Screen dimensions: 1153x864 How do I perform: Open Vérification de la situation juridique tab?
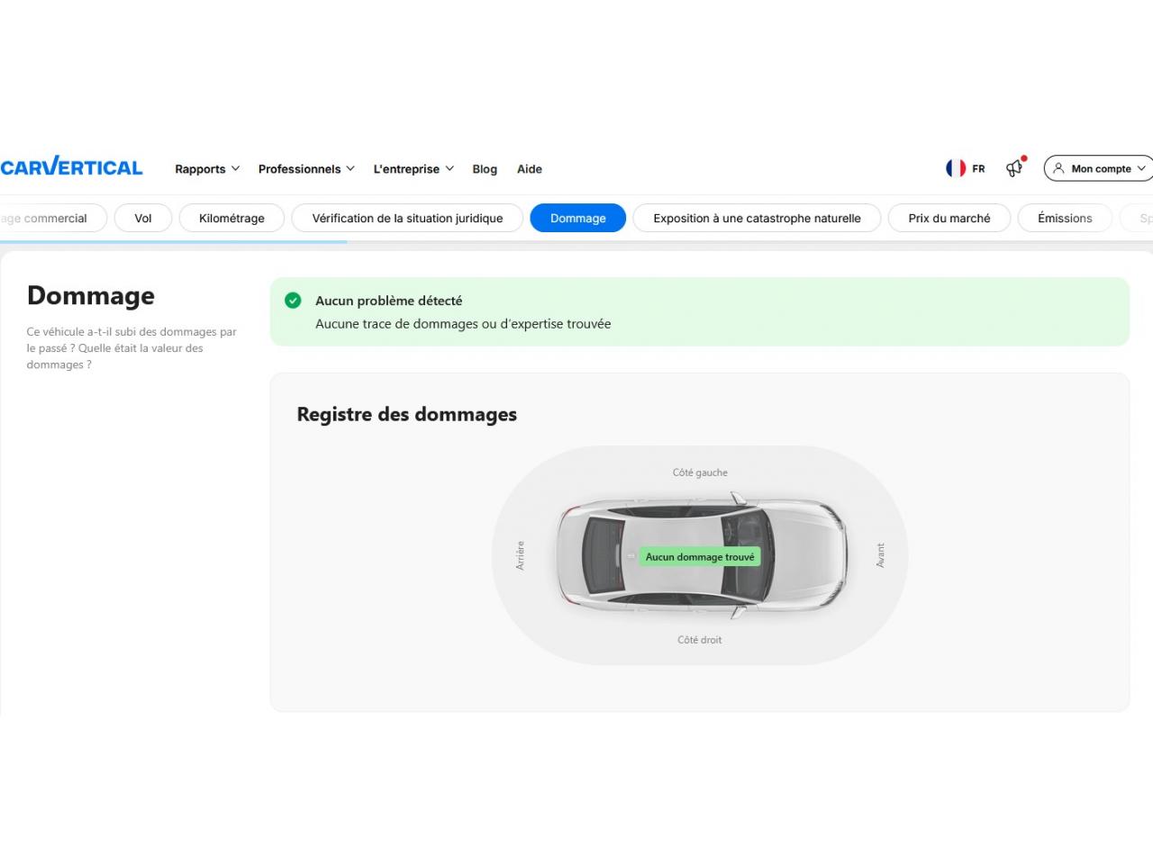coord(407,218)
